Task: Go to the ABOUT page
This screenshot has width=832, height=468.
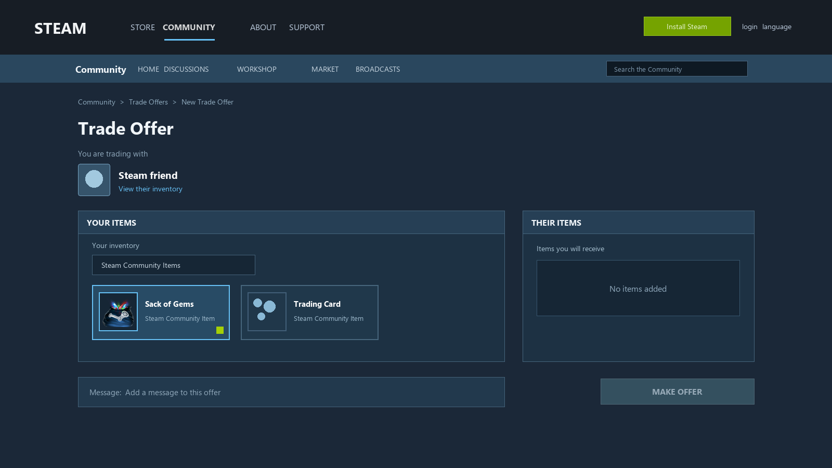Action: click(x=263, y=28)
